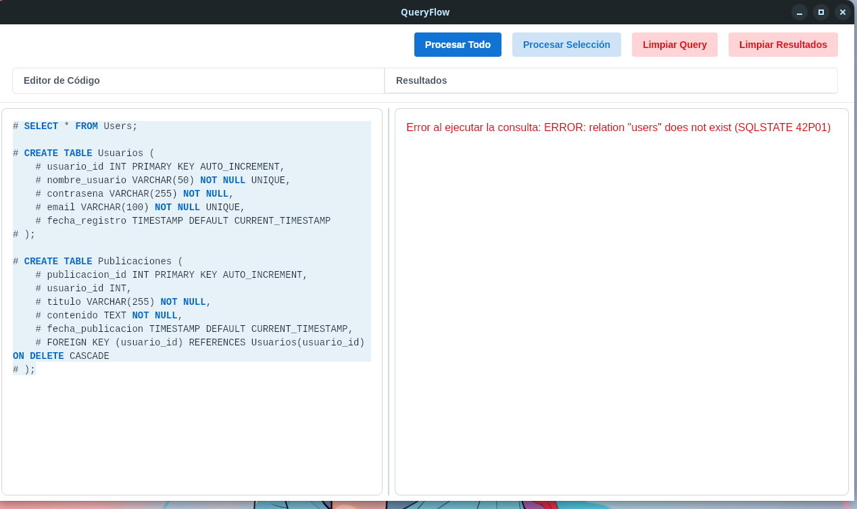Click the Procesar Todo button
This screenshot has height=509, width=857.
[458, 45]
